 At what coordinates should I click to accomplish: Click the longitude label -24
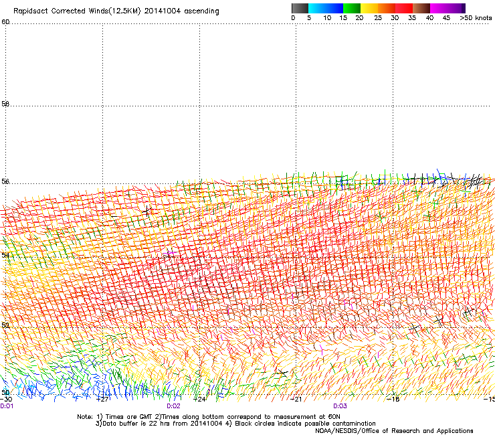[x=199, y=399]
